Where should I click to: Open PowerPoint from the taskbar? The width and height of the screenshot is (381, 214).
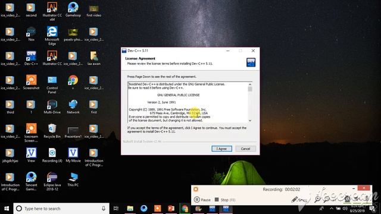point(171,209)
